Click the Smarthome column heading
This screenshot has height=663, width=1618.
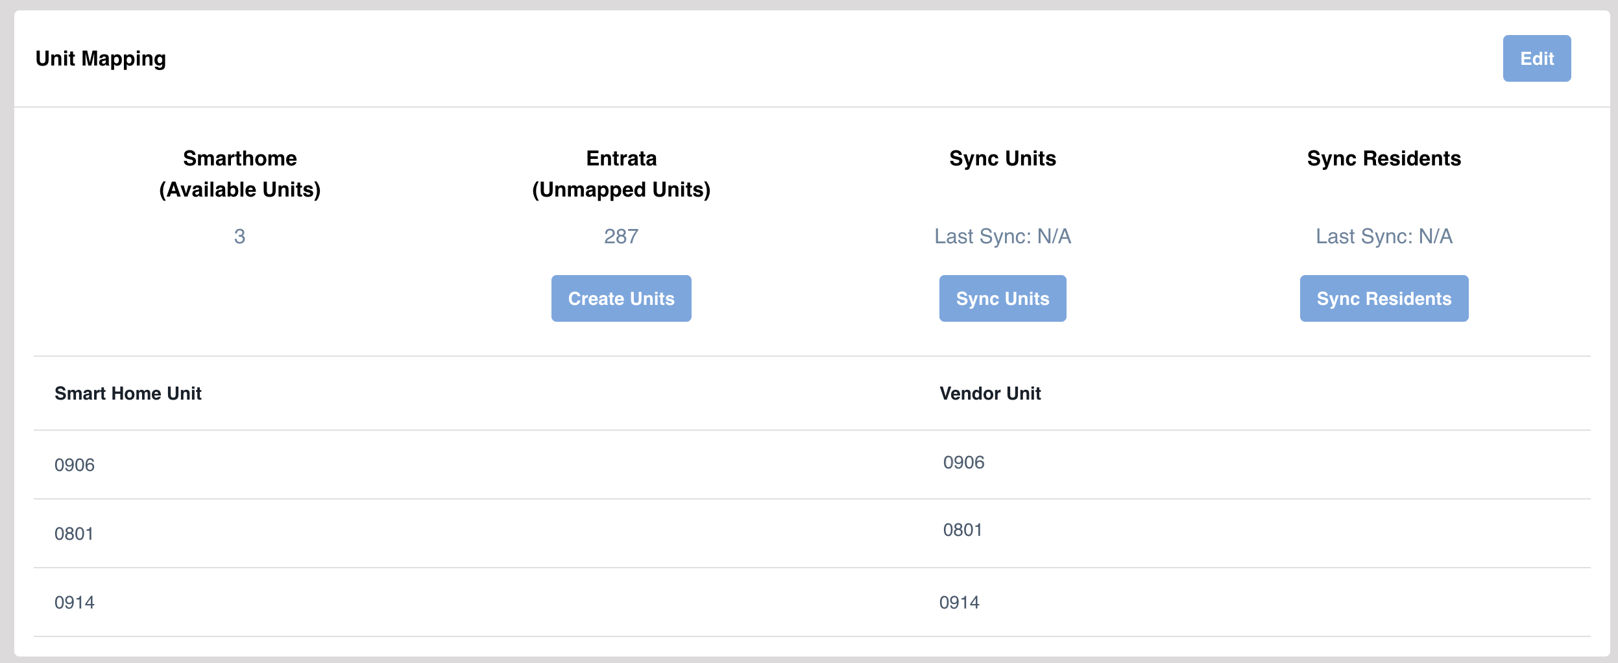tap(239, 158)
